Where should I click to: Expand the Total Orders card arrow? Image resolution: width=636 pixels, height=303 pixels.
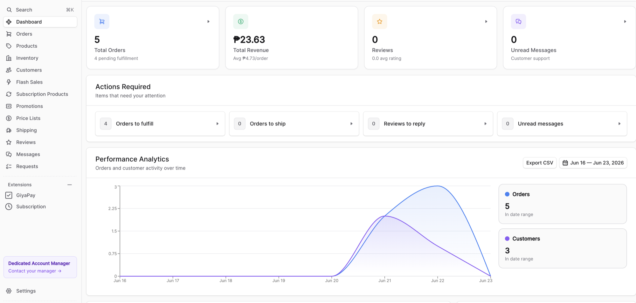click(209, 22)
